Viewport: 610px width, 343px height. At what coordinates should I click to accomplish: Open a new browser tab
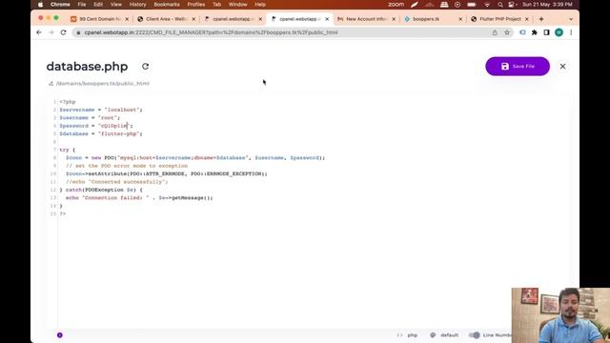click(541, 19)
